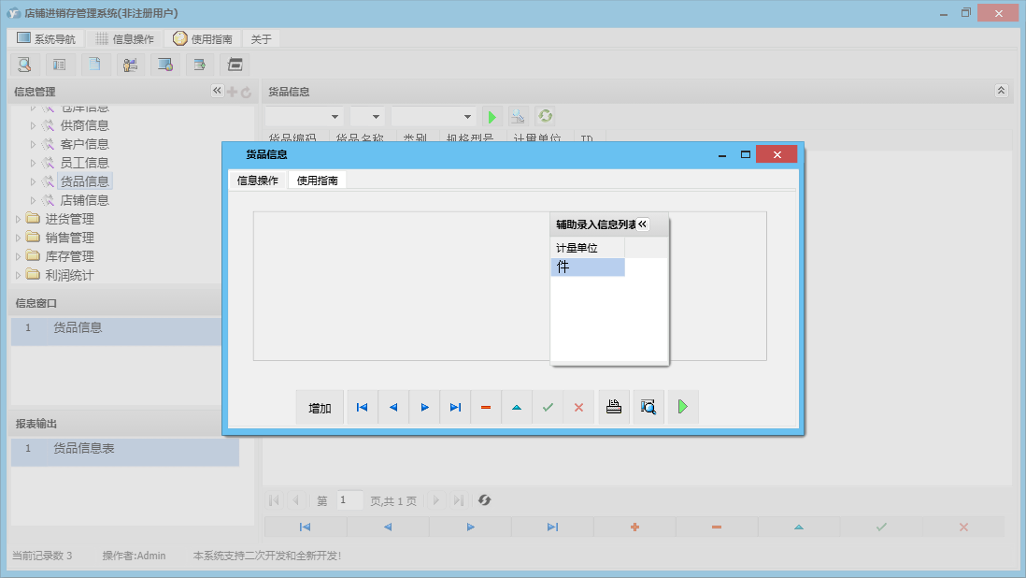Click the teal up-triangle icon in the dialog

[x=517, y=408]
